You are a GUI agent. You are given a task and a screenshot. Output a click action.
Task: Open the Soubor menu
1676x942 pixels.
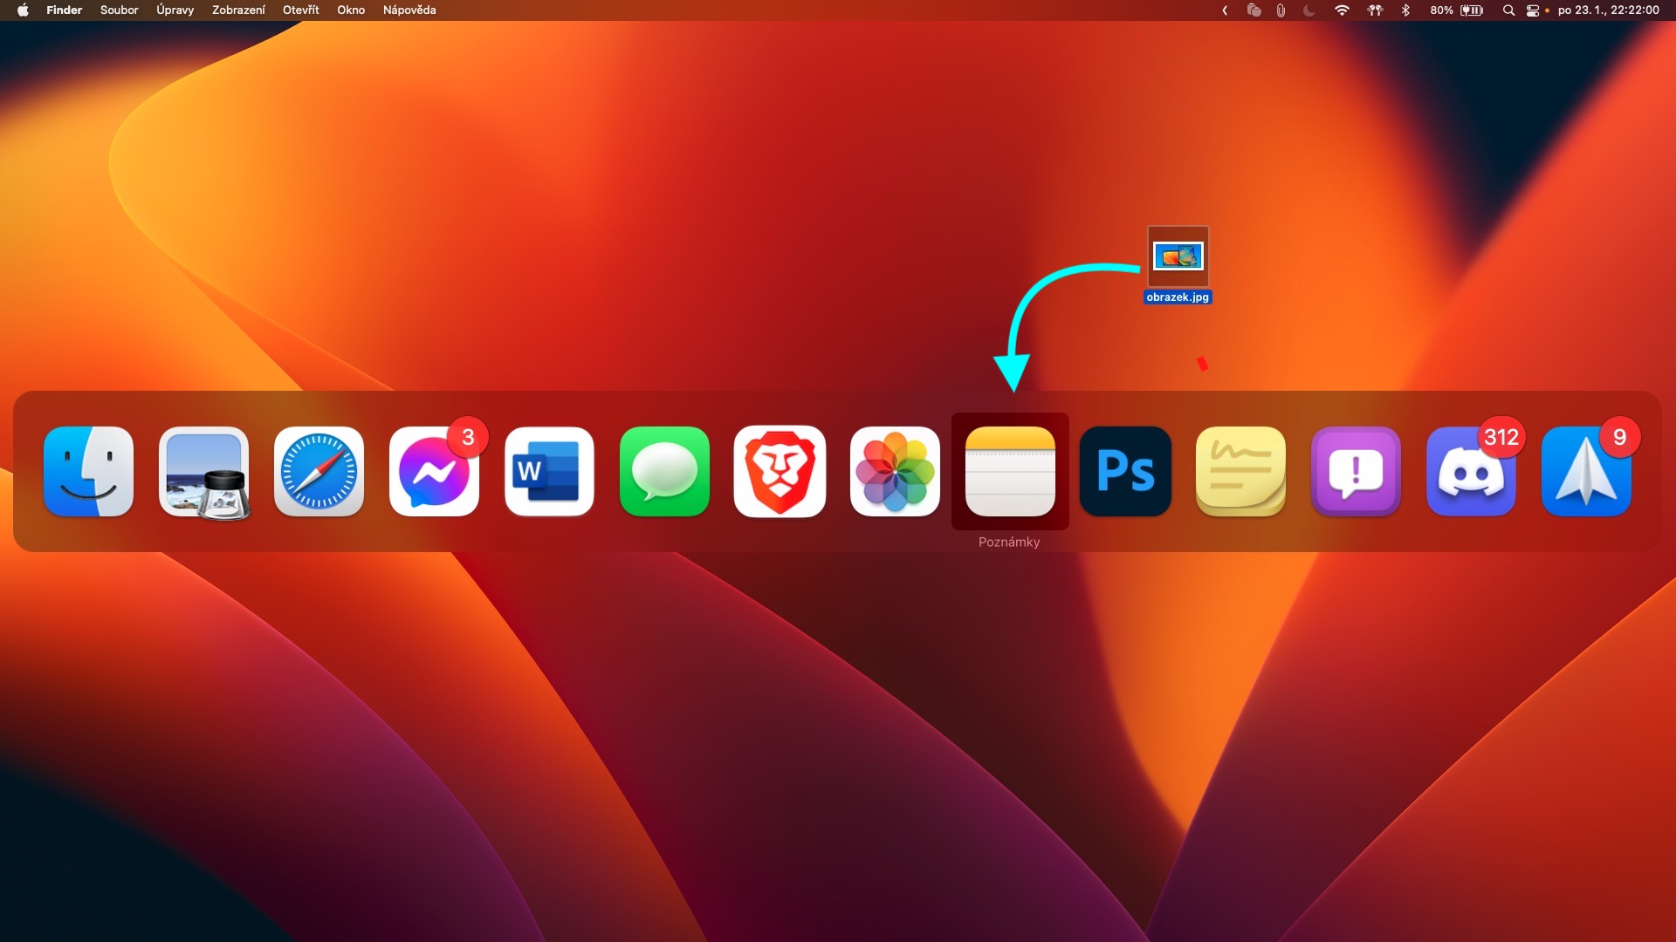tap(119, 10)
